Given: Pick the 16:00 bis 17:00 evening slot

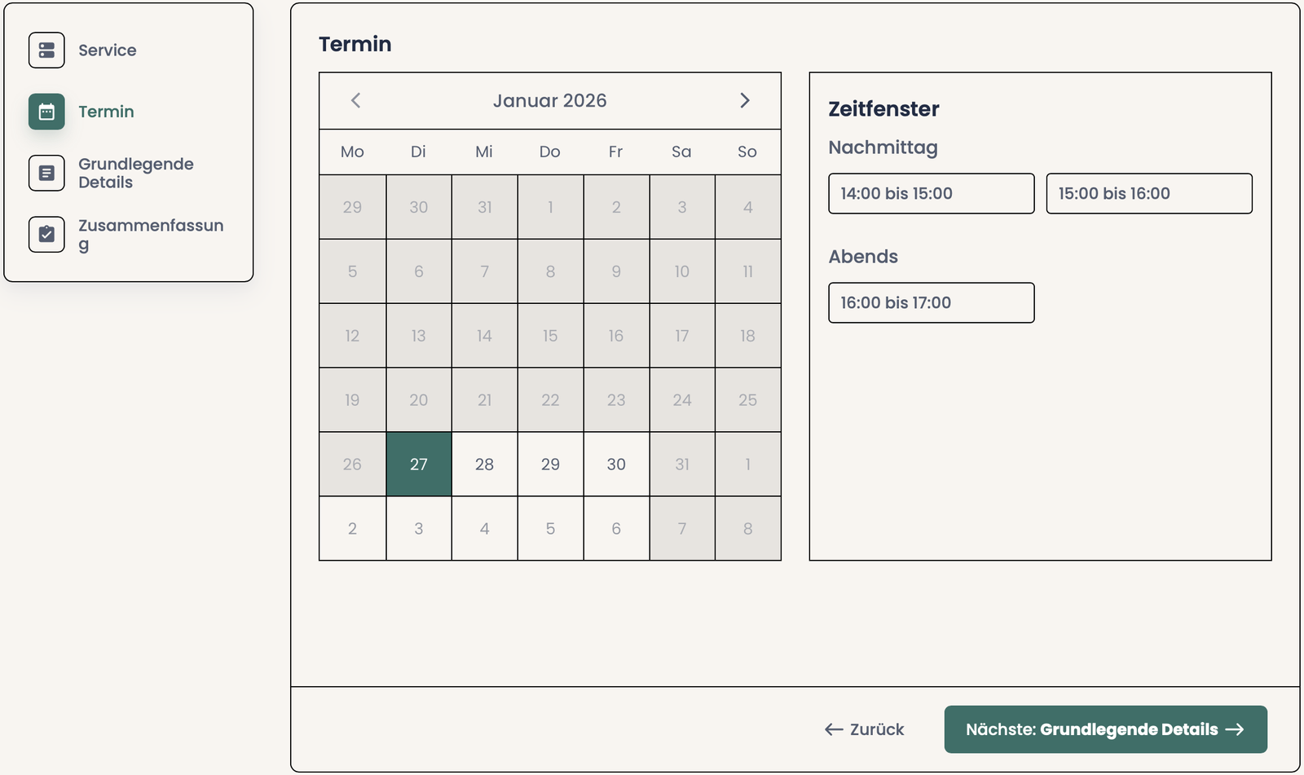Looking at the screenshot, I should click(931, 302).
